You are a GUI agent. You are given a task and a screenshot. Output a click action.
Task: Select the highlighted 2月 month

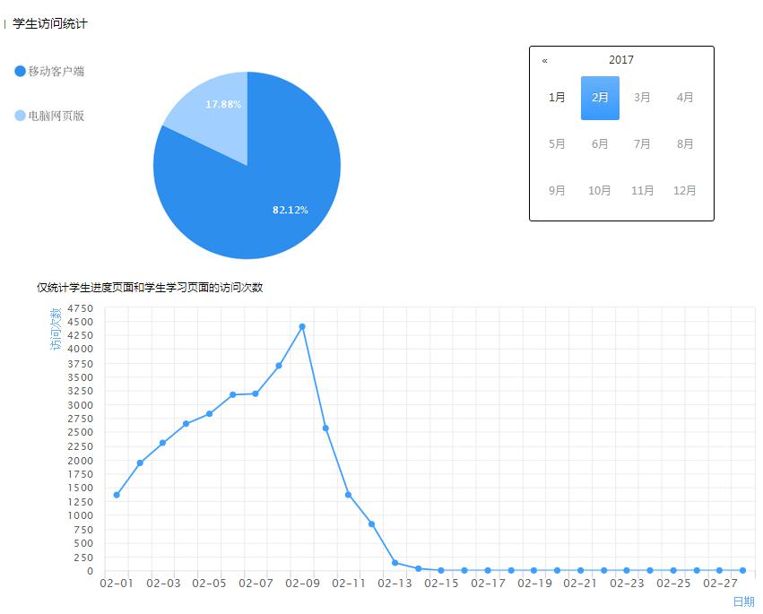600,98
